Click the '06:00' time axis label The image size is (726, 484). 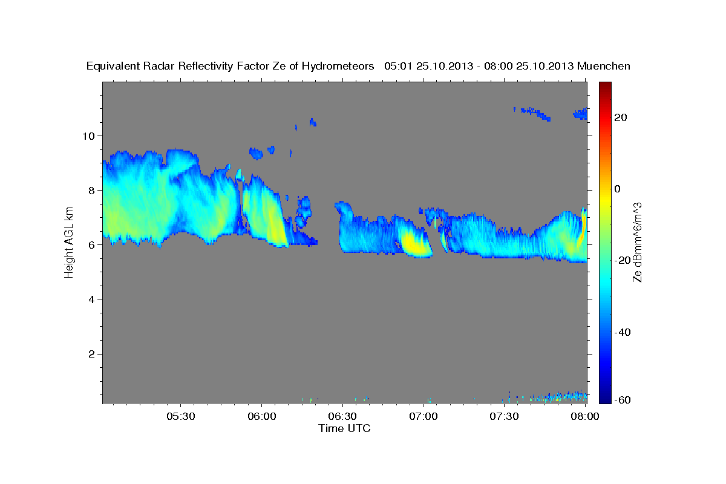pos(262,416)
